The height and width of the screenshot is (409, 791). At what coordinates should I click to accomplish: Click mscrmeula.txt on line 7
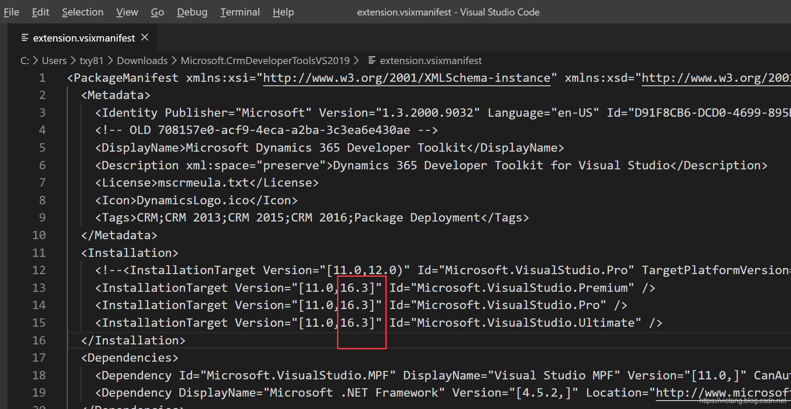click(203, 183)
